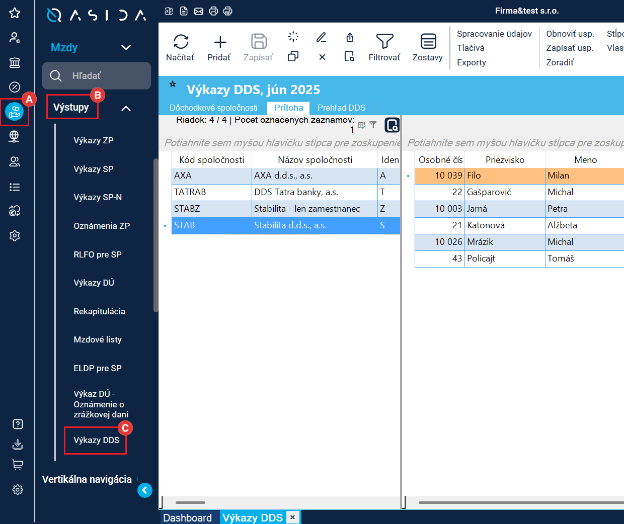Viewport: 624px width, 524px height.
Task: Open the Zostavy reports icon
Action: click(x=428, y=42)
